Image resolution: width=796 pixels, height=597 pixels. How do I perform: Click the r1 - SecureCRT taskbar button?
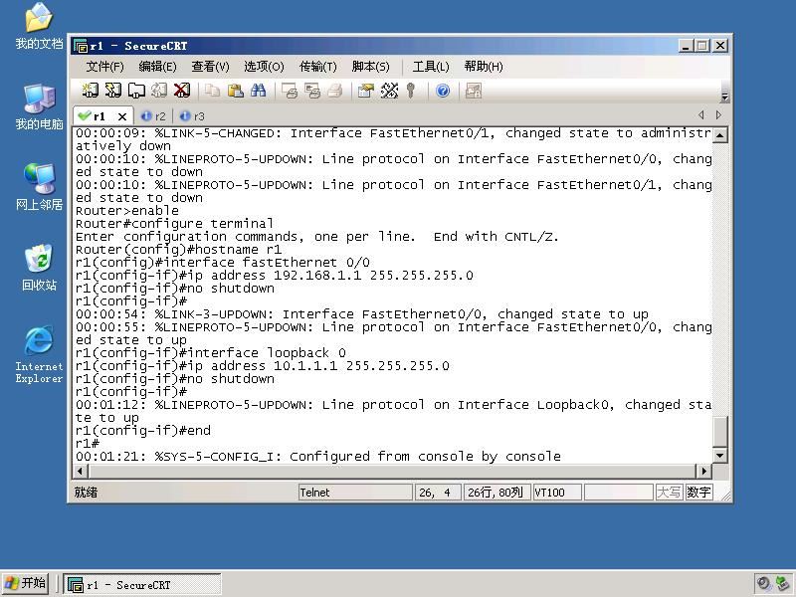142,585
